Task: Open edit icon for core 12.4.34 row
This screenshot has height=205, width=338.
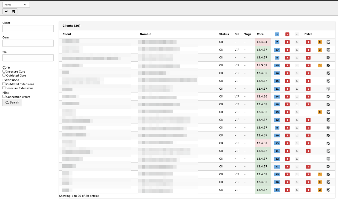Action: tap(328, 42)
